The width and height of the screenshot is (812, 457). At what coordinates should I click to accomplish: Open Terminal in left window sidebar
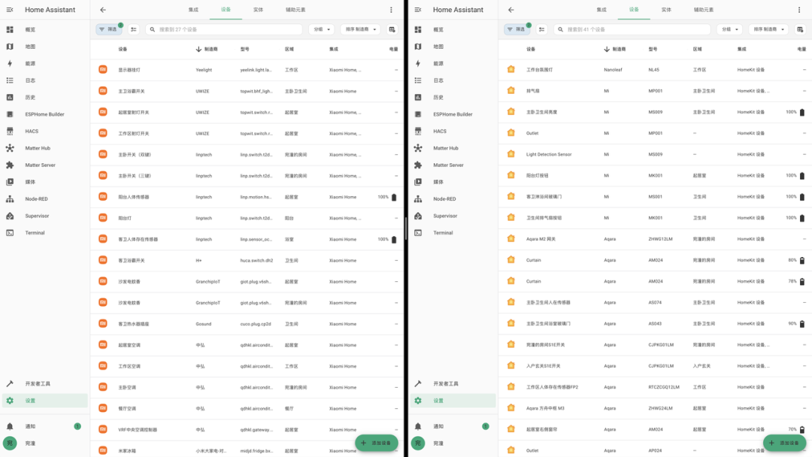click(44, 233)
